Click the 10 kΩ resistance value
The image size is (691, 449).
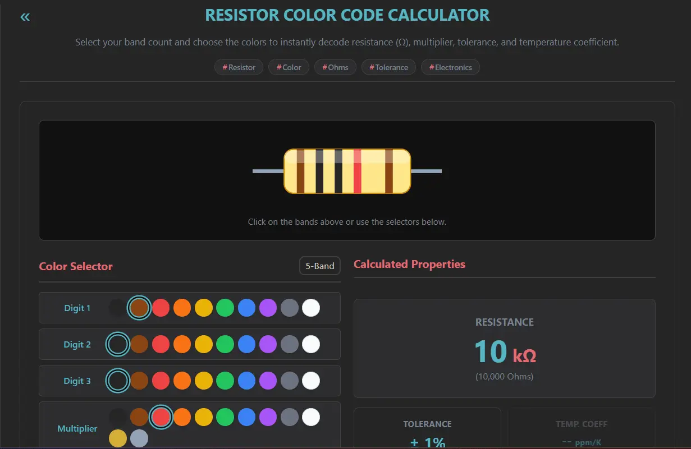505,353
